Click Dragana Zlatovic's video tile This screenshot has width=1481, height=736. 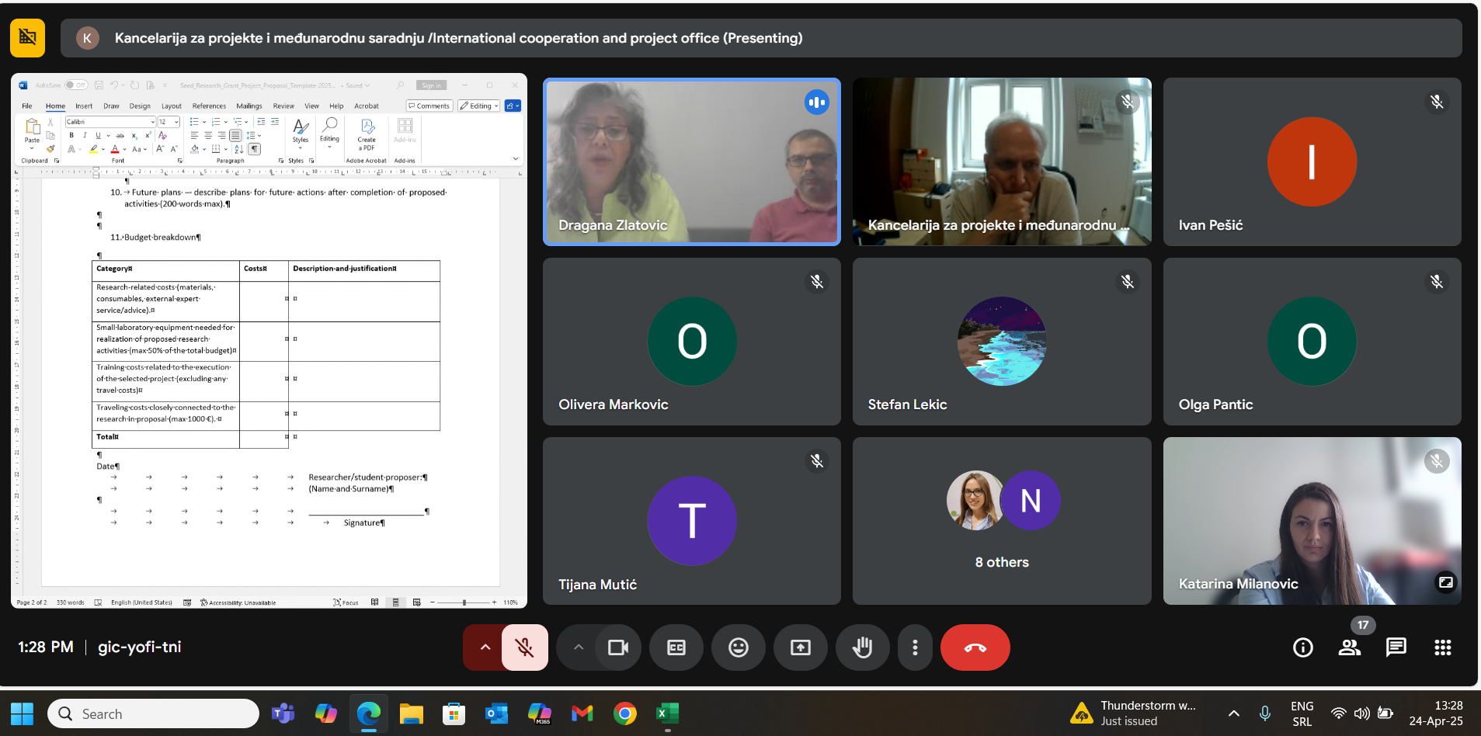tap(691, 161)
